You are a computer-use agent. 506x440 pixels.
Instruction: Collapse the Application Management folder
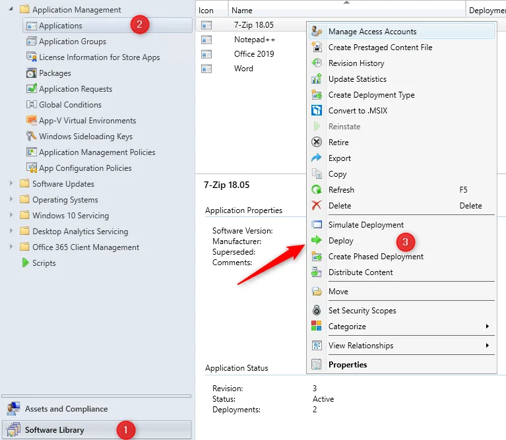(x=11, y=9)
